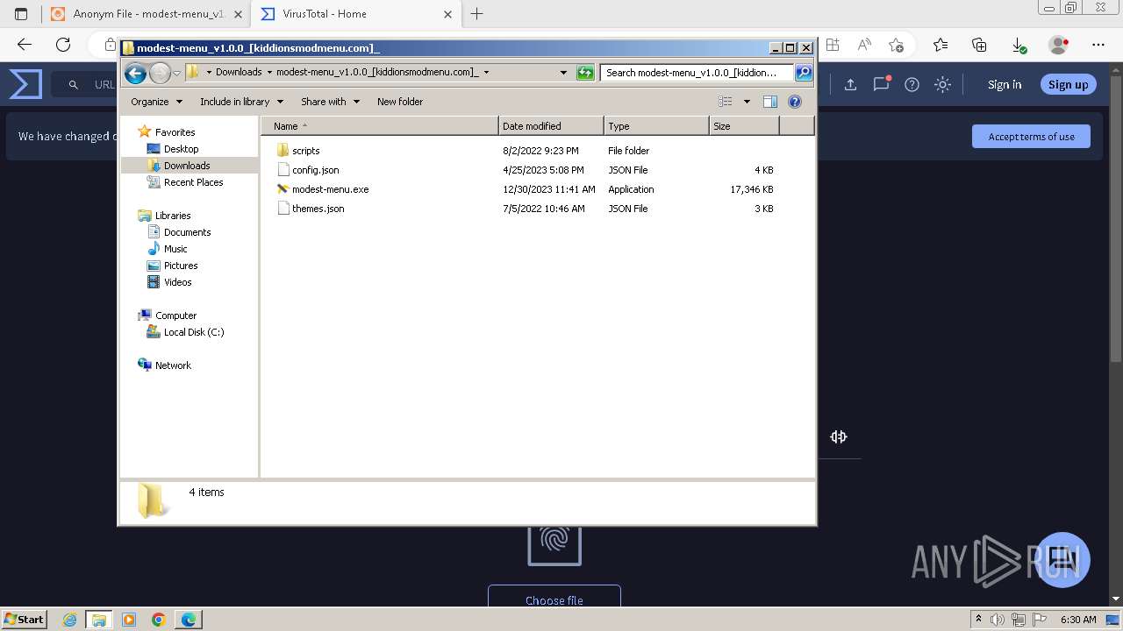Sort by Date modified column

click(x=551, y=126)
